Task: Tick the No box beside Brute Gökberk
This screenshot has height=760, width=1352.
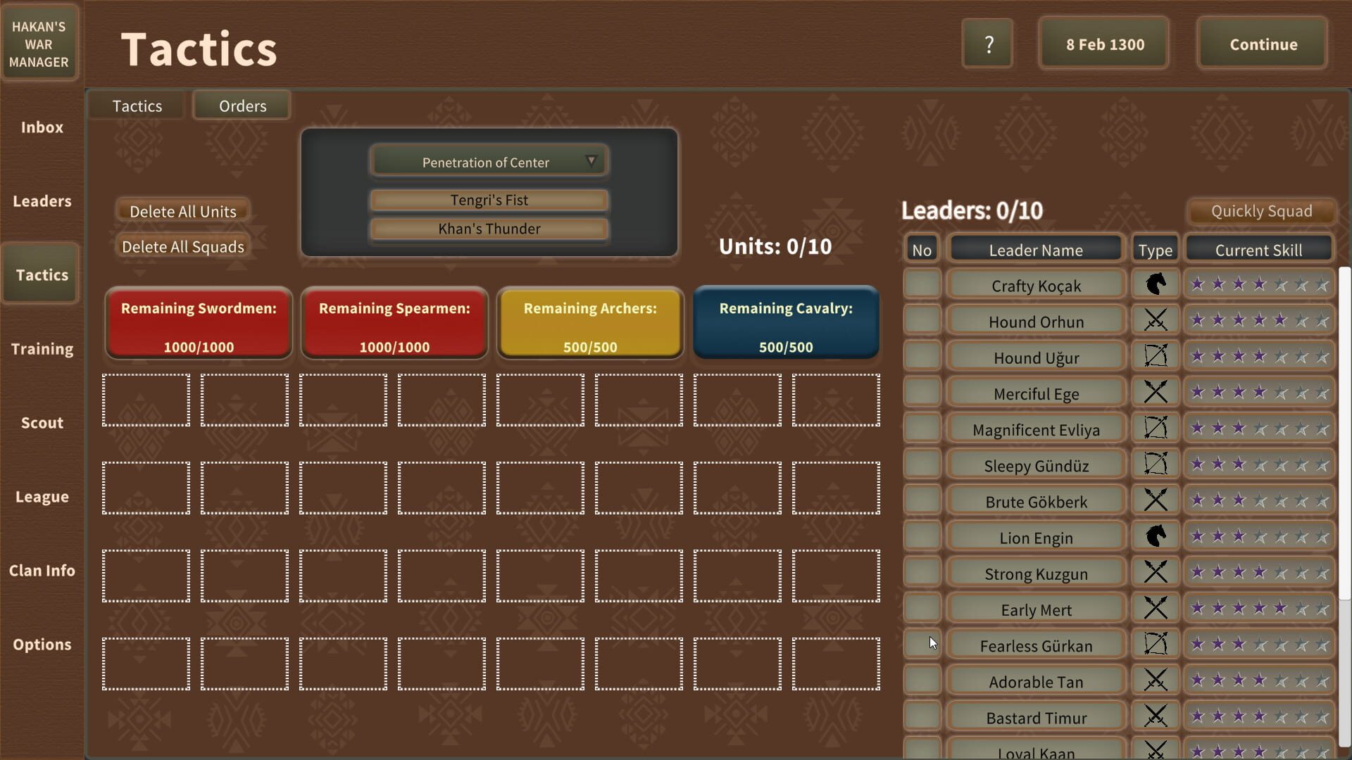Action: [x=922, y=501]
